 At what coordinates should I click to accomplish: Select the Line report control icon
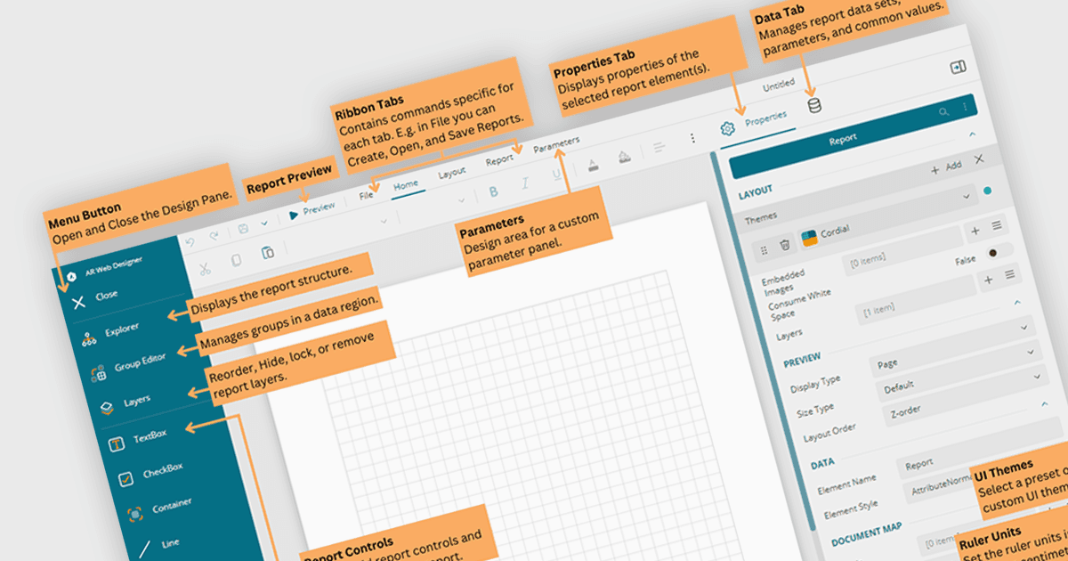pyautogui.click(x=143, y=548)
